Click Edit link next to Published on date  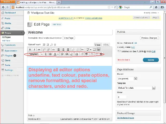pyautogui.click(x=154, y=51)
